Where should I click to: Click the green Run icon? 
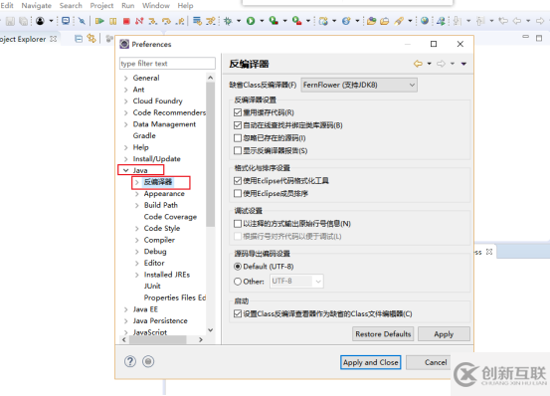(251, 21)
